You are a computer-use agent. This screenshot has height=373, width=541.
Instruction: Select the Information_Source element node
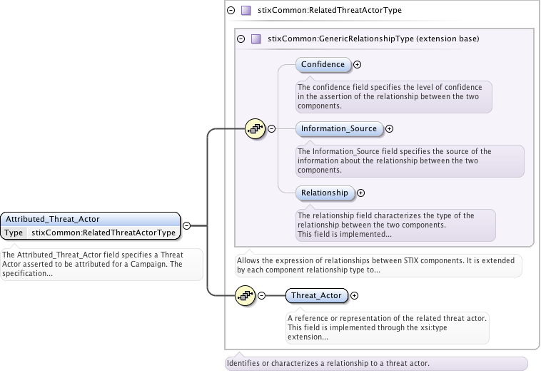(339, 129)
